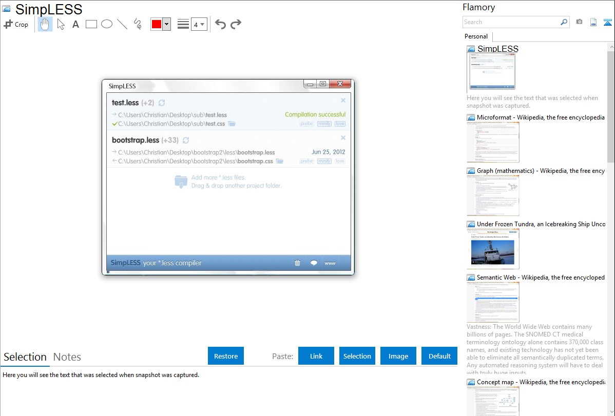Image resolution: width=615 pixels, height=416 pixels.
Task: Click the www link in SimpLESS footer
Action: point(330,263)
